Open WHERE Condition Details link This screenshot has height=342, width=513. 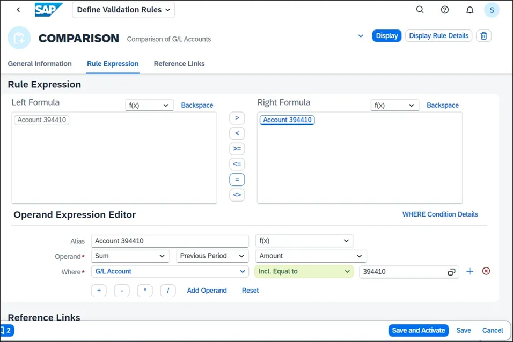(x=440, y=214)
